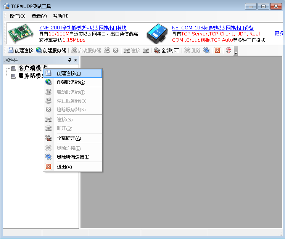Choose 断开(D) in the context menu
Viewport: 285px width, 239px height.
coord(73,128)
